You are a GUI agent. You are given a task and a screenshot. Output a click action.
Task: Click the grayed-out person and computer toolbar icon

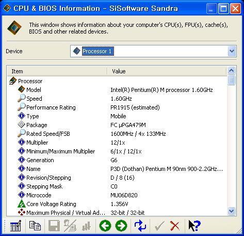point(70,226)
